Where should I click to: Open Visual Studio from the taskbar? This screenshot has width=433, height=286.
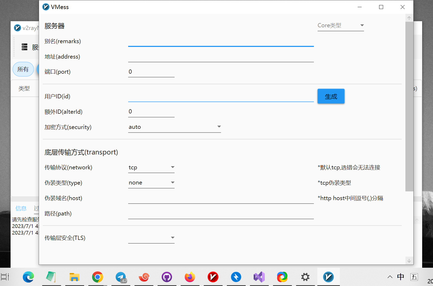(259, 277)
